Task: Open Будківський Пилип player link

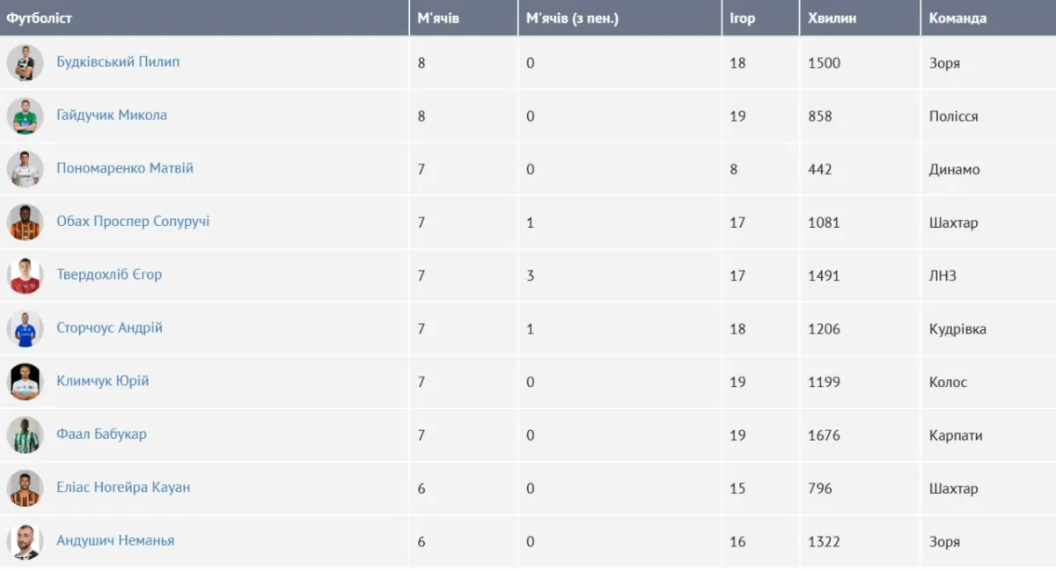Action: coord(118,62)
